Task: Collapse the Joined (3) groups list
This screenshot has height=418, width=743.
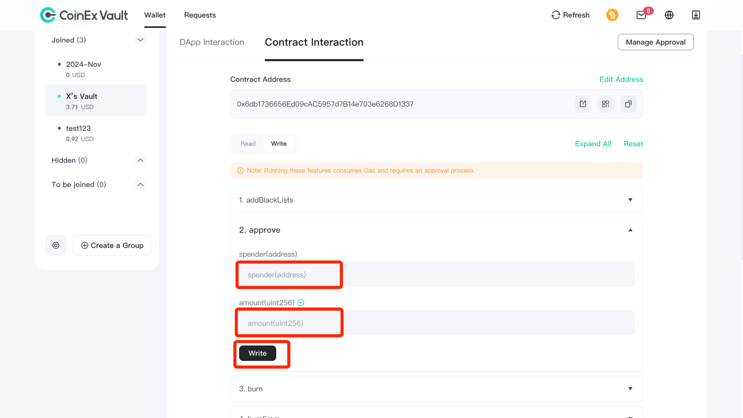Action: (x=140, y=40)
